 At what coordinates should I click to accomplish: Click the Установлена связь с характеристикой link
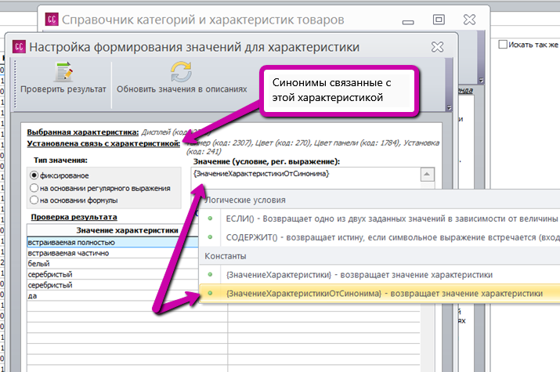tap(103, 143)
